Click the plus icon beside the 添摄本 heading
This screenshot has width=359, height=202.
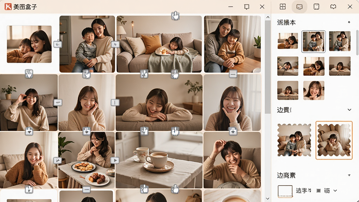(x=349, y=22)
